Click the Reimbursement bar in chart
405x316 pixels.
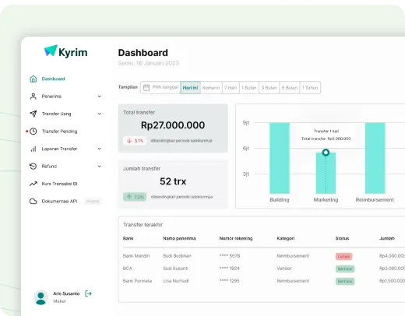[x=375, y=158]
